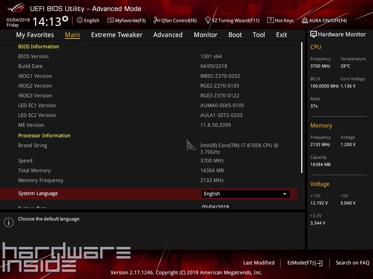373x279 pixels.
Task: Open the Boot tab
Action: coord(235,35)
